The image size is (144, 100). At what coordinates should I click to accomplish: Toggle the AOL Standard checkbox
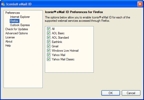tap(49, 37)
